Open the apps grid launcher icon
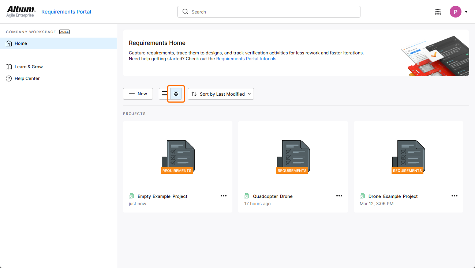Viewport: 475px width, 268px height. (x=438, y=12)
